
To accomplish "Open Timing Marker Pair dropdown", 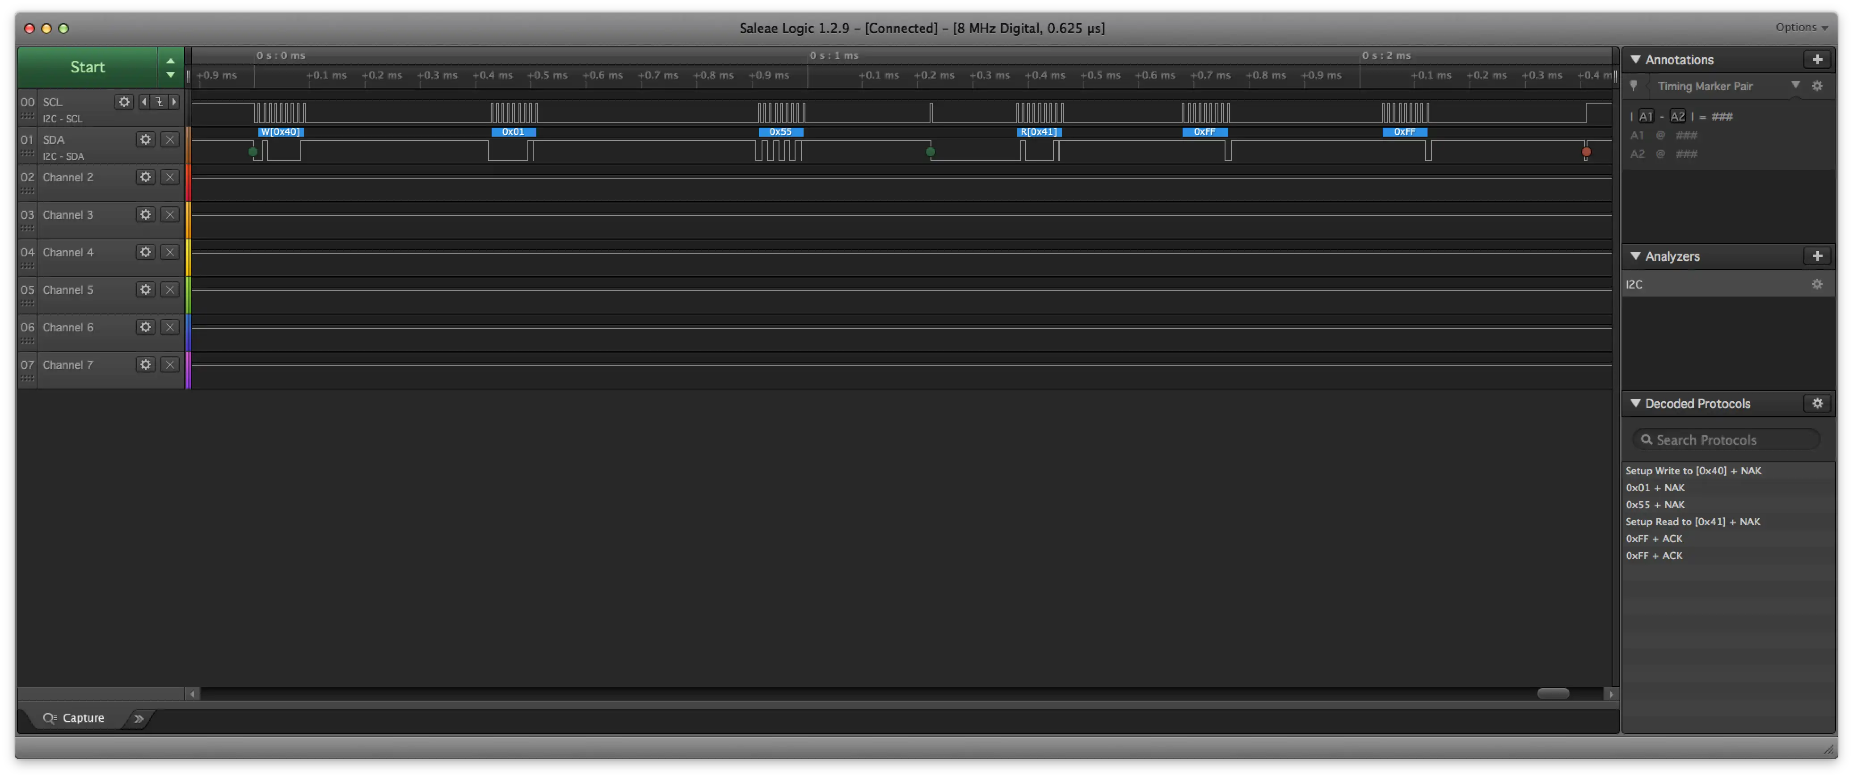I will click(1795, 86).
